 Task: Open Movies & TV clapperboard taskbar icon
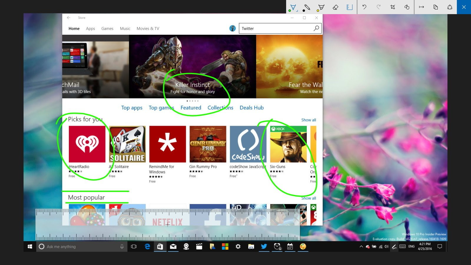pos(199,246)
